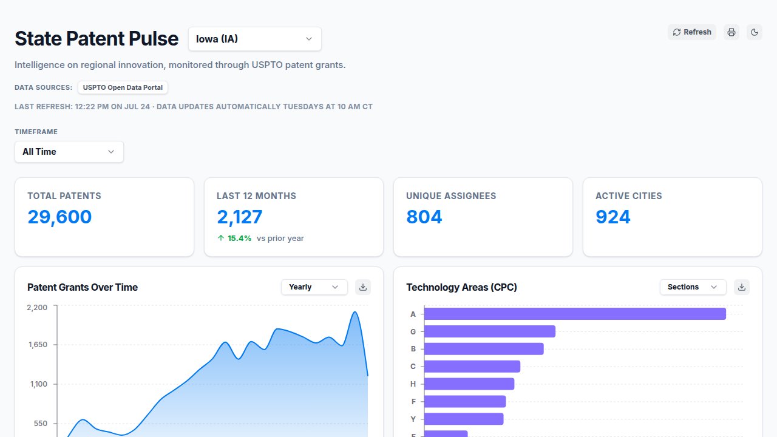Click the green 15.4% change indicator
The width and height of the screenshot is (777, 437).
234,239
